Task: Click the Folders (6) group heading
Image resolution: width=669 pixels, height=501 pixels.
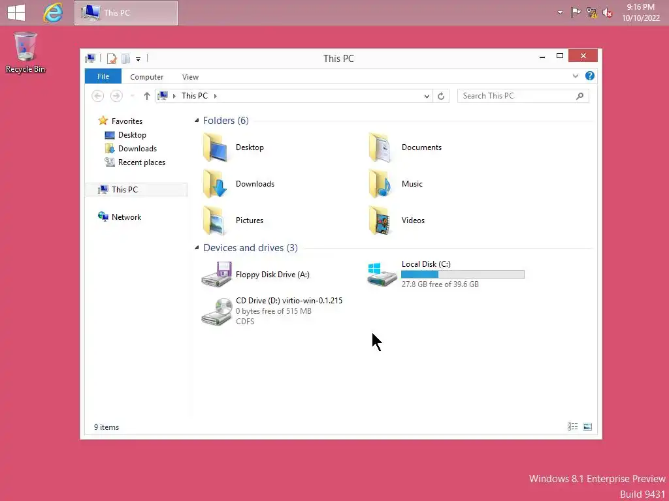Action: [x=225, y=121]
